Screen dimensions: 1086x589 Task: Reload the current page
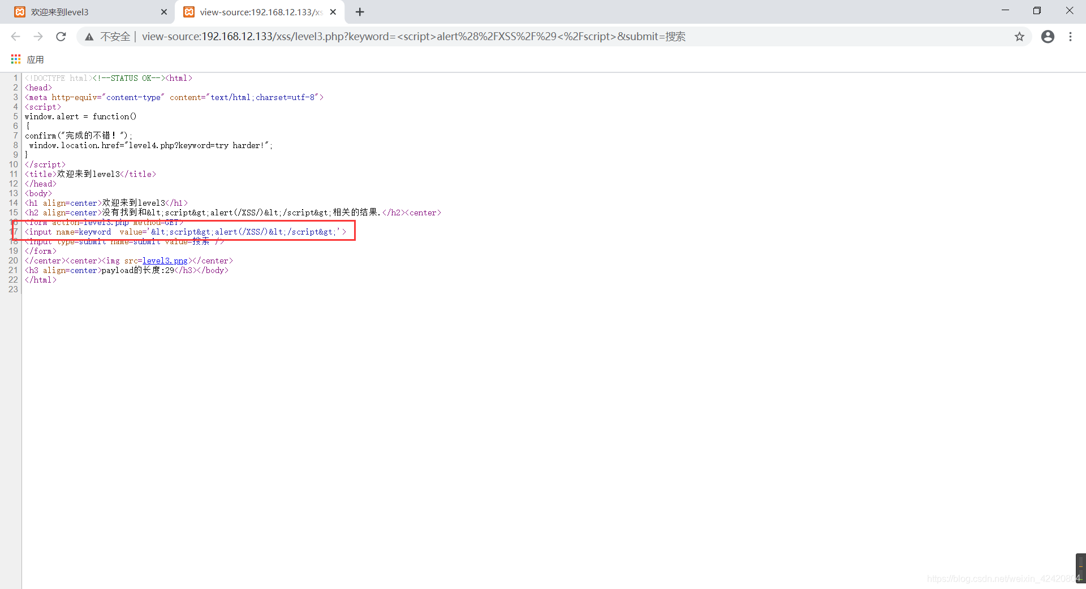pos(61,37)
